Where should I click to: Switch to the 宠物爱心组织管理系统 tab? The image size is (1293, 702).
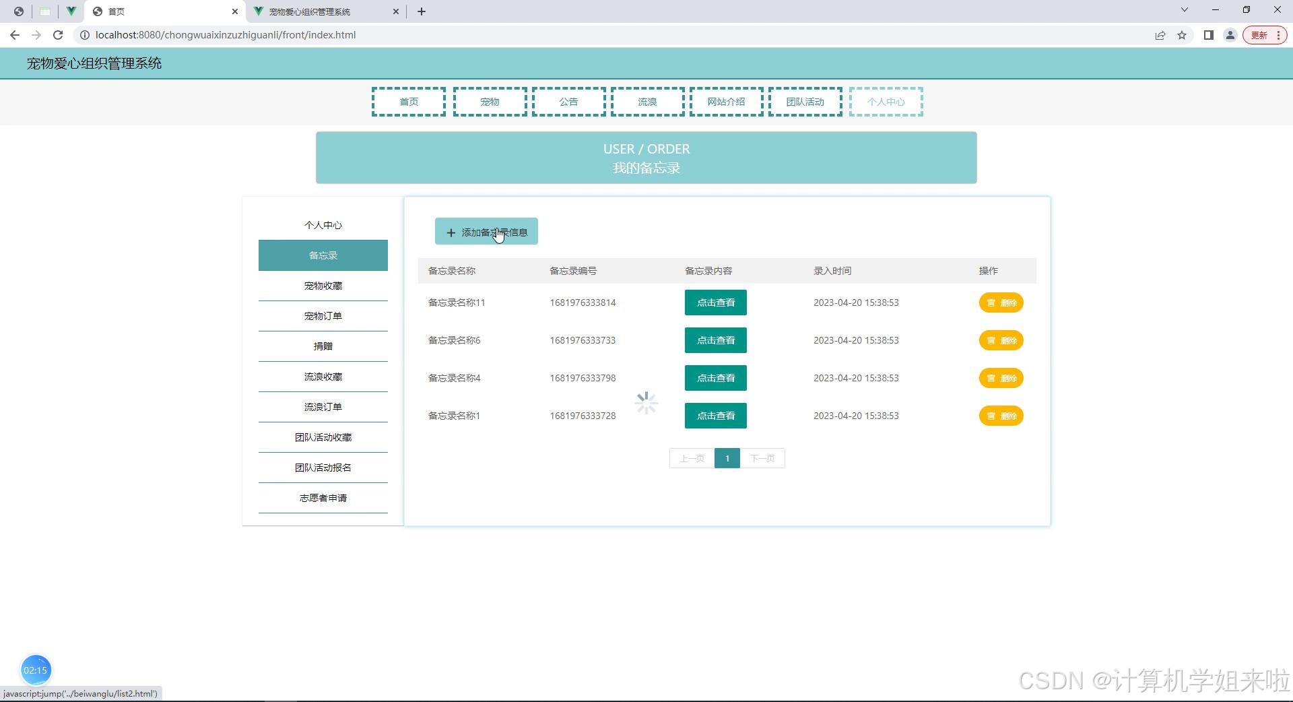tap(326, 11)
